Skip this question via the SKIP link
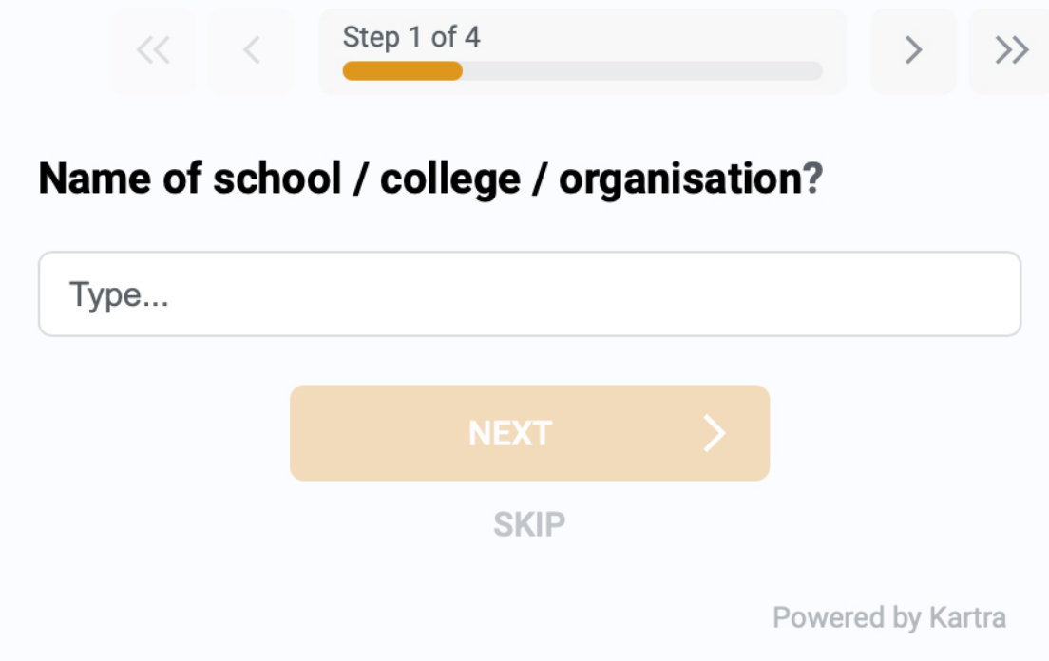1049x661 pixels. (x=529, y=524)
